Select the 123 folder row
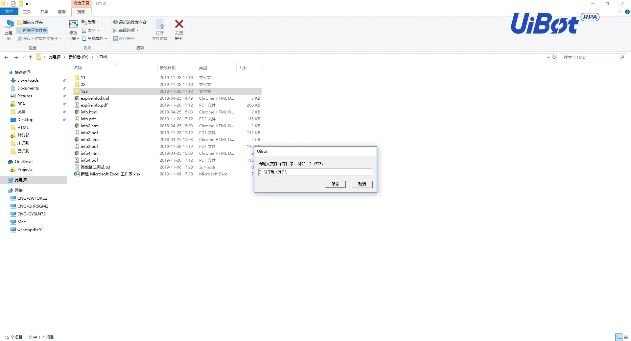The image size is (631, 341). [x=167, y=91]
